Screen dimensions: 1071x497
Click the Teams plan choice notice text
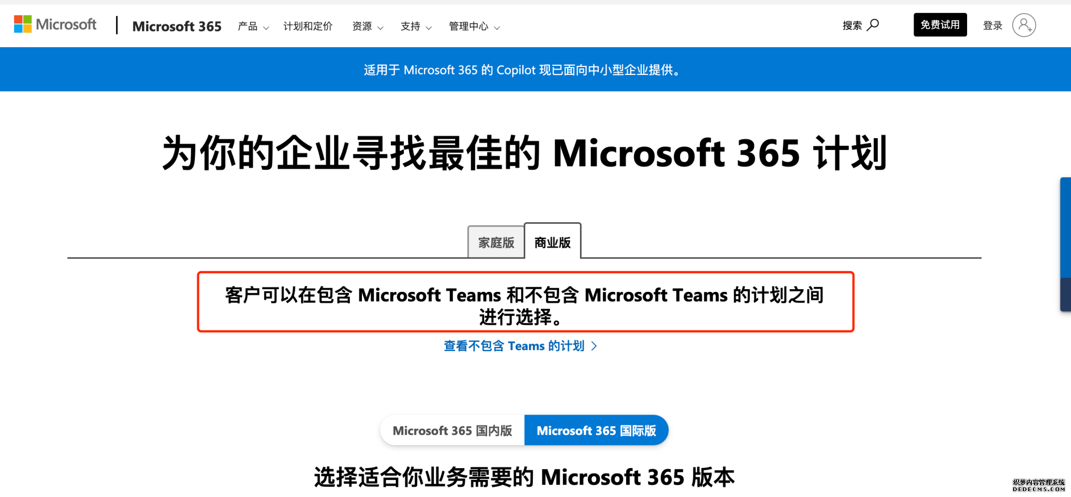525,305
